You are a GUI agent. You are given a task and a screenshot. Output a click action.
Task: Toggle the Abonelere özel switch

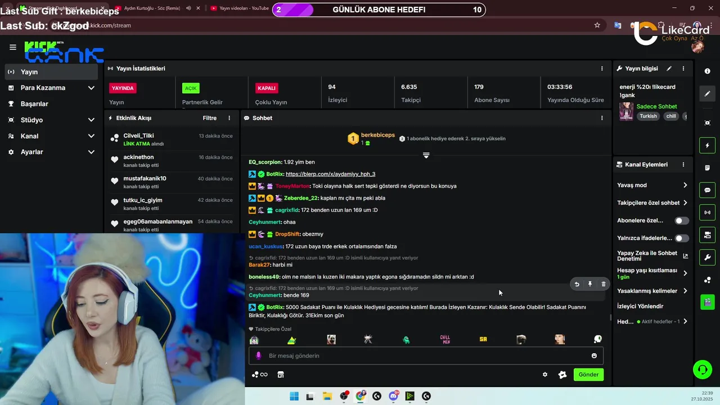pos(682,220)
